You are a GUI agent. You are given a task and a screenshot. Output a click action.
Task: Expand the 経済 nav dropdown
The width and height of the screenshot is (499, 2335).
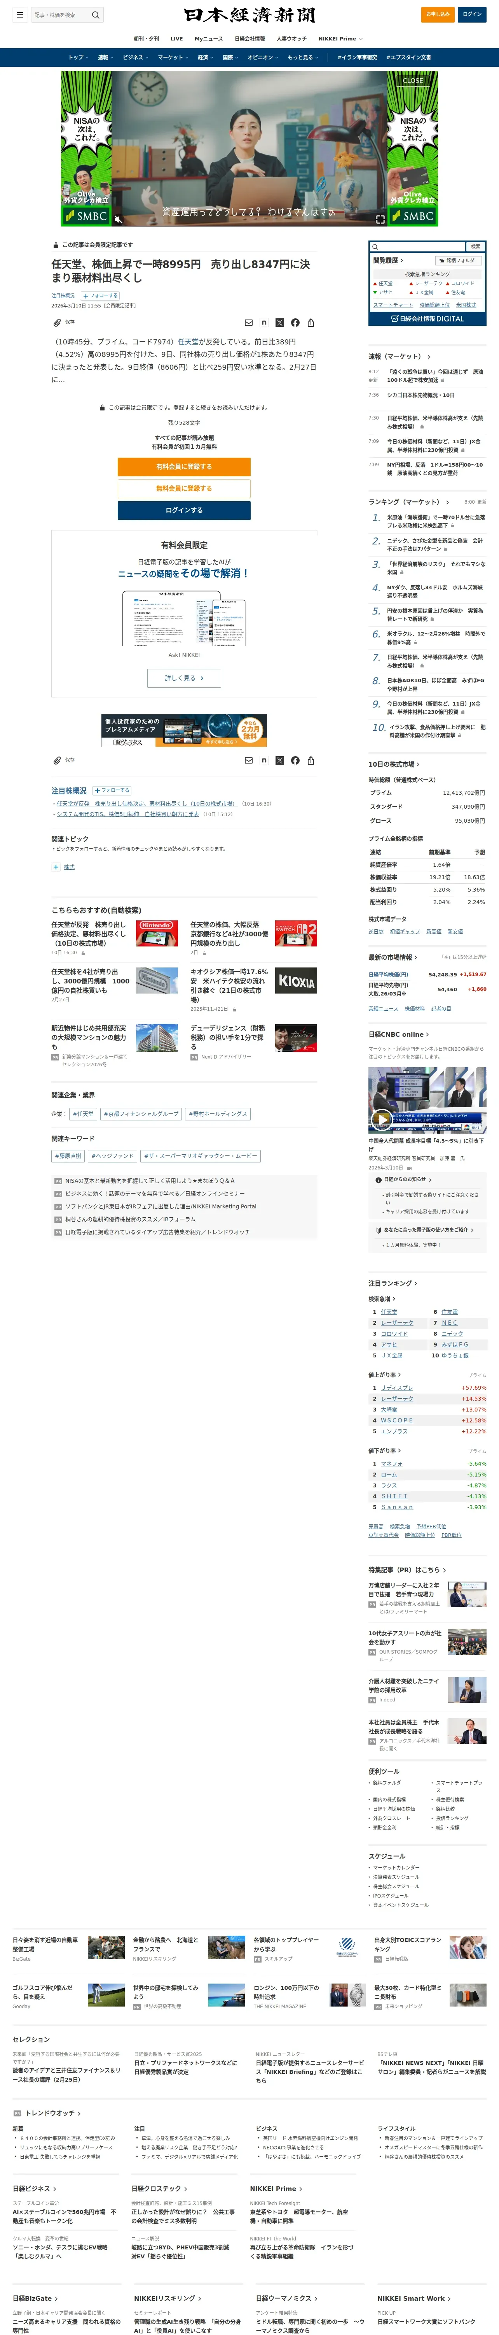point(206,57)
